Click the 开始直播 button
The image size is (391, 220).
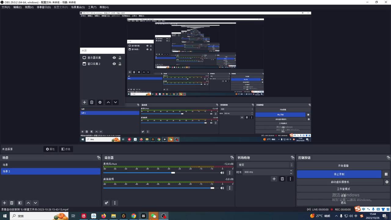tap(343, 166)
